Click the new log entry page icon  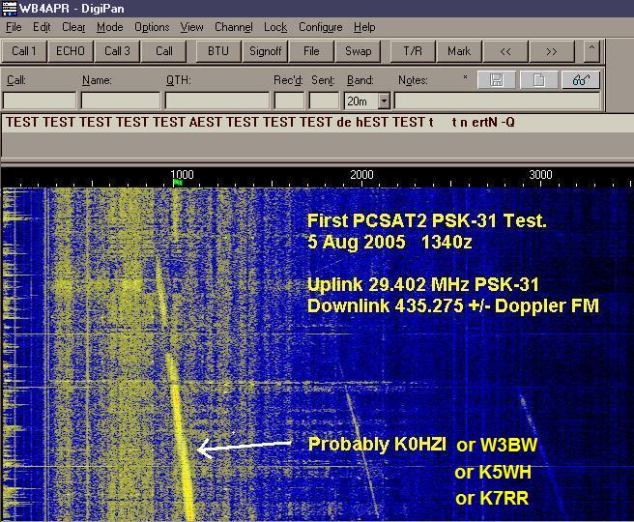(540, 80)
